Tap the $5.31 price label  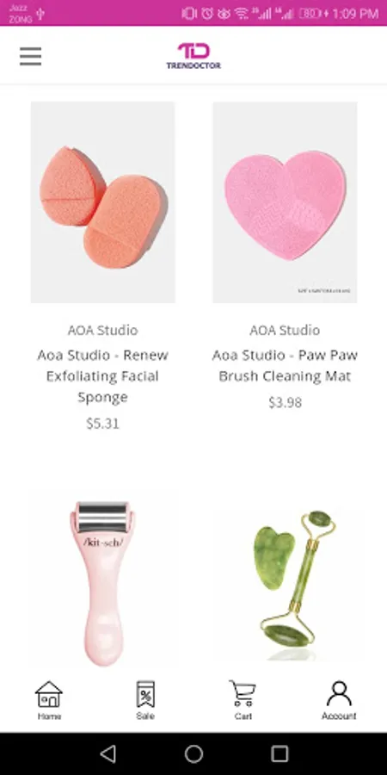[102, 424]
